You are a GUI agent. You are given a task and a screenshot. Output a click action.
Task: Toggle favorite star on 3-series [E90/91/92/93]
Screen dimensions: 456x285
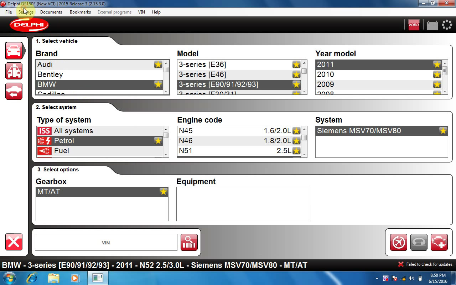point(296,84)
